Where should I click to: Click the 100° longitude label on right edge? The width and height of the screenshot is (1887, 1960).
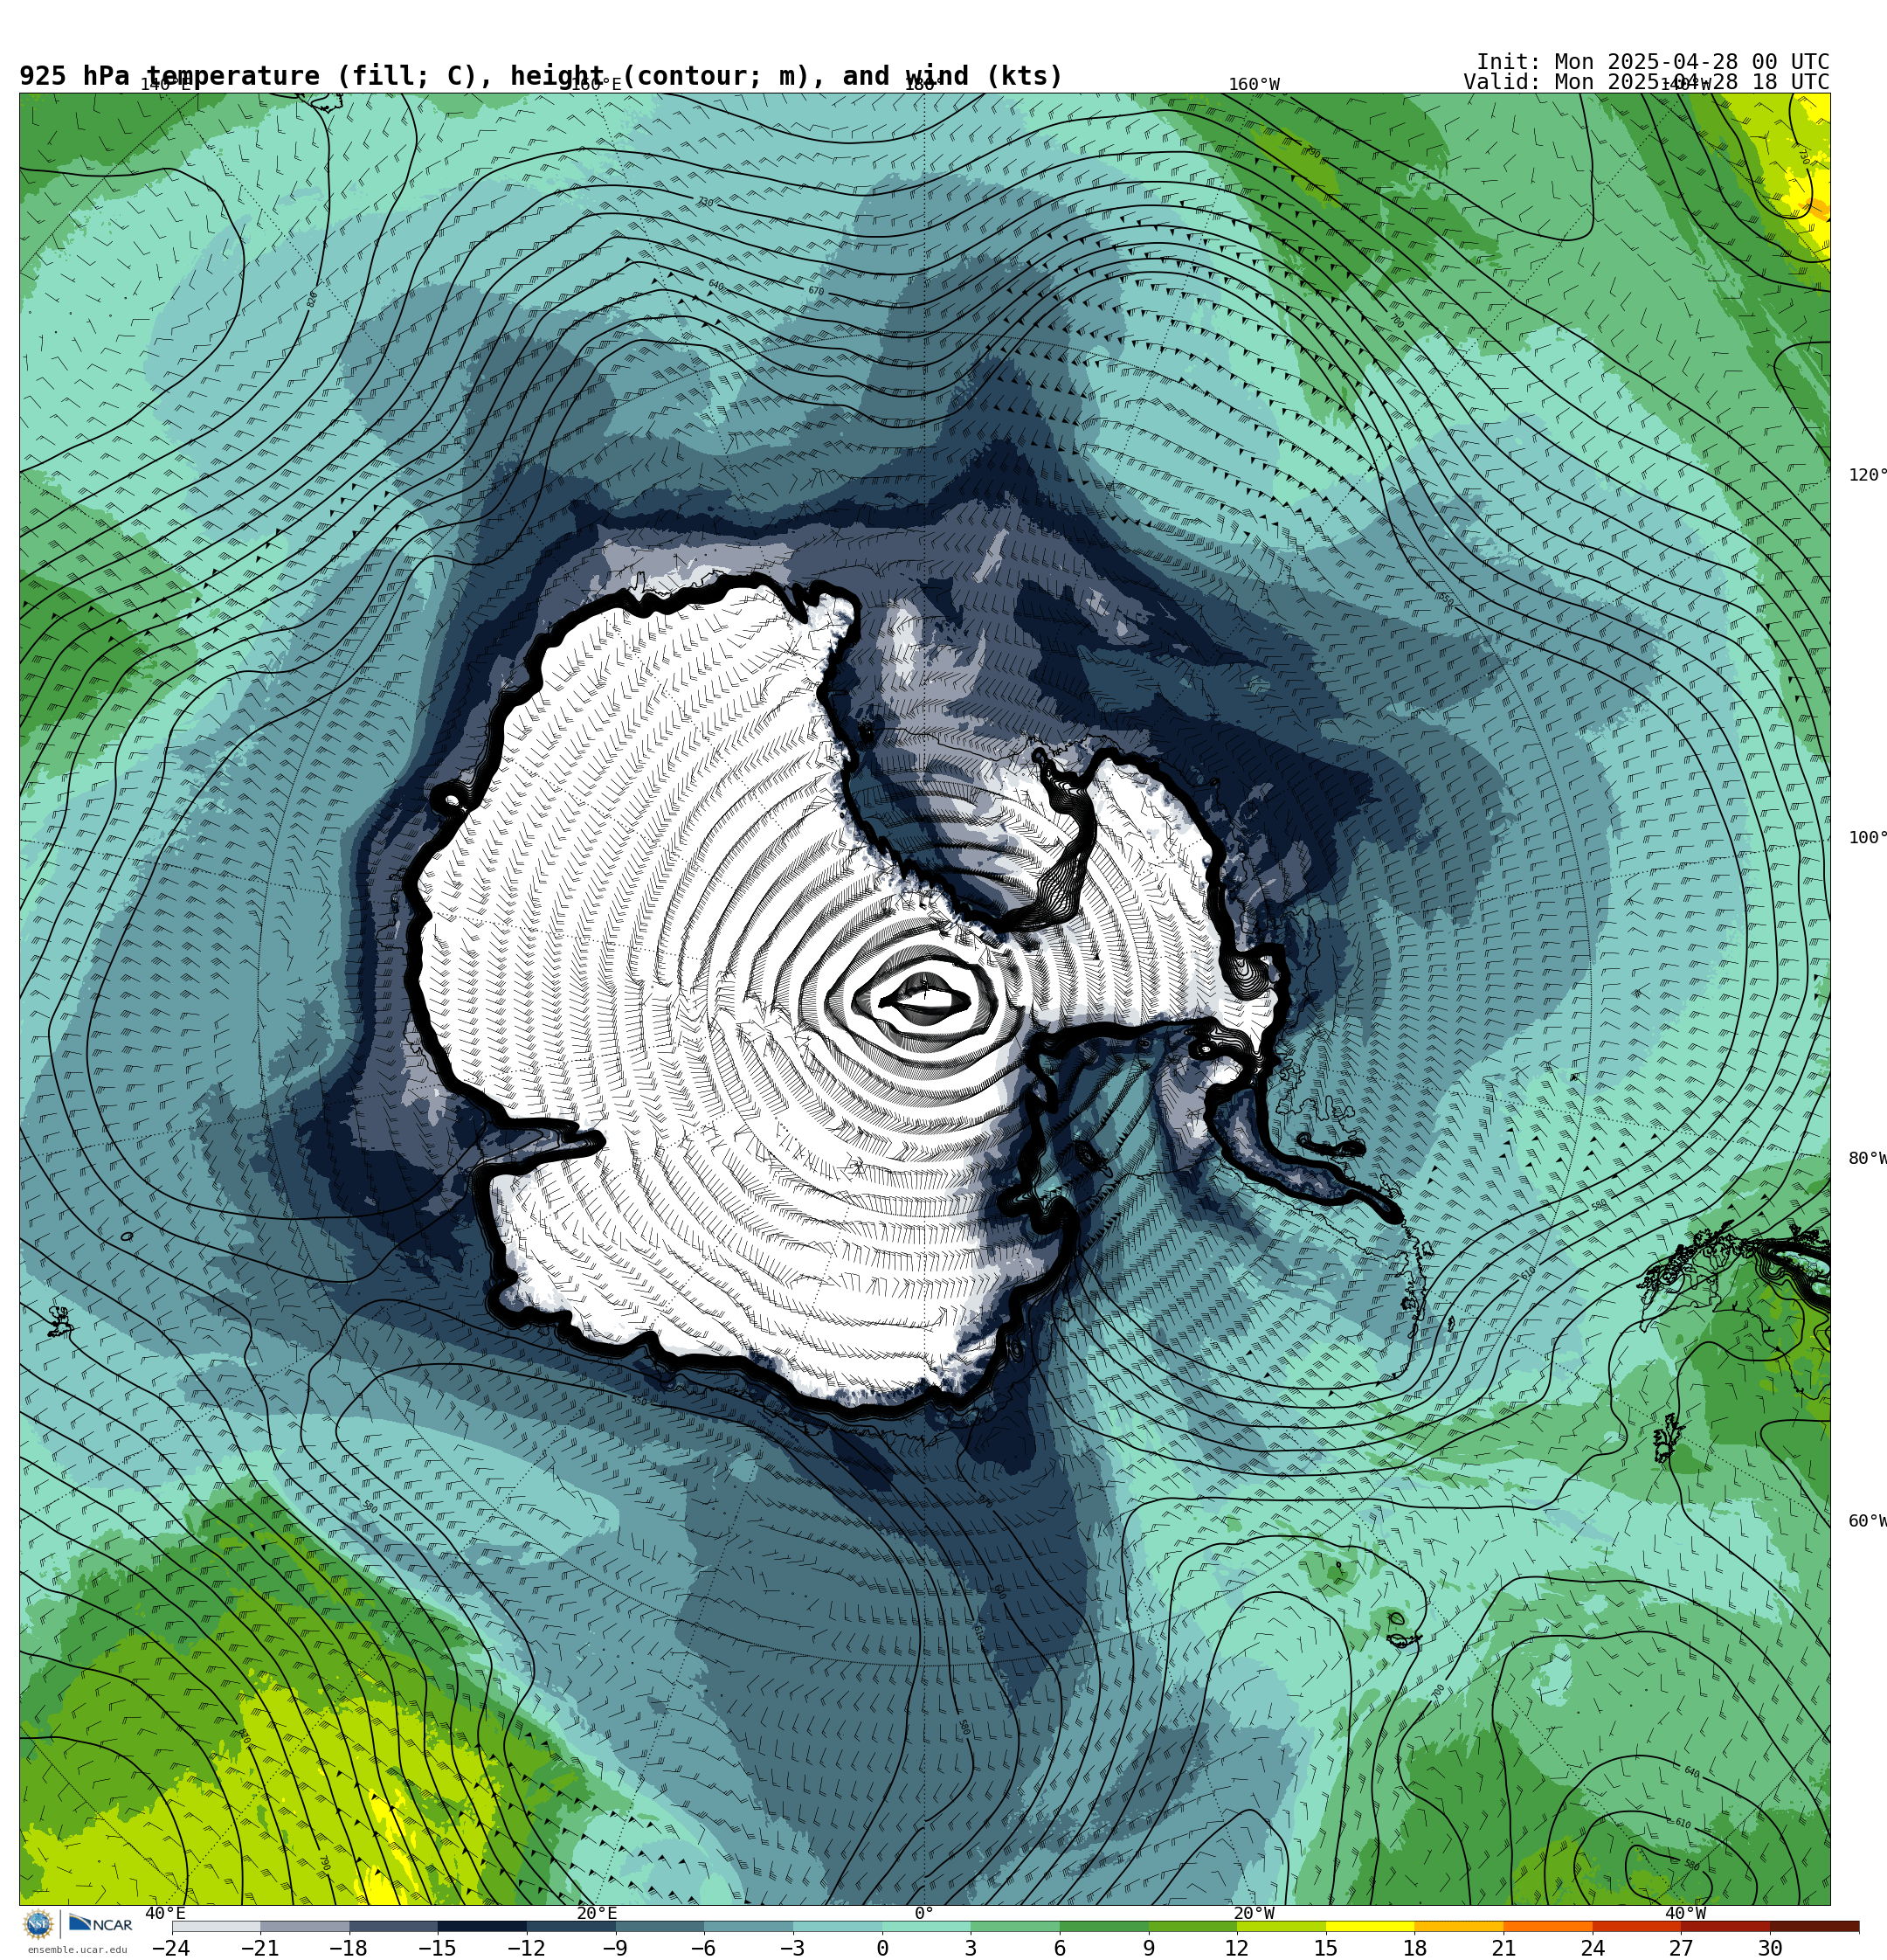click(x=1867, y=838)
